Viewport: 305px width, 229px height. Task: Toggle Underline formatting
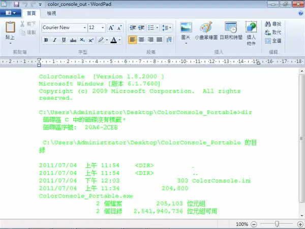click(x=64, y=40)
